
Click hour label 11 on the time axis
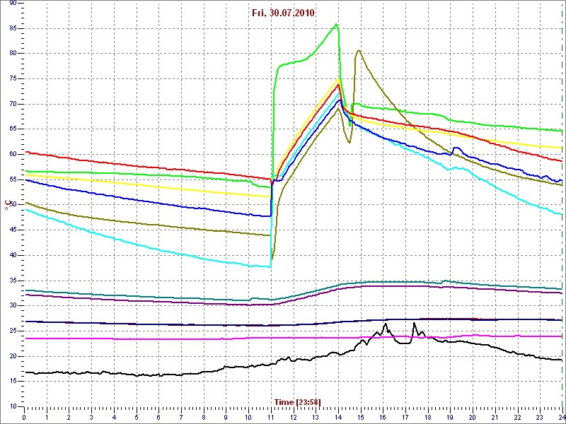tap(271, 417)
